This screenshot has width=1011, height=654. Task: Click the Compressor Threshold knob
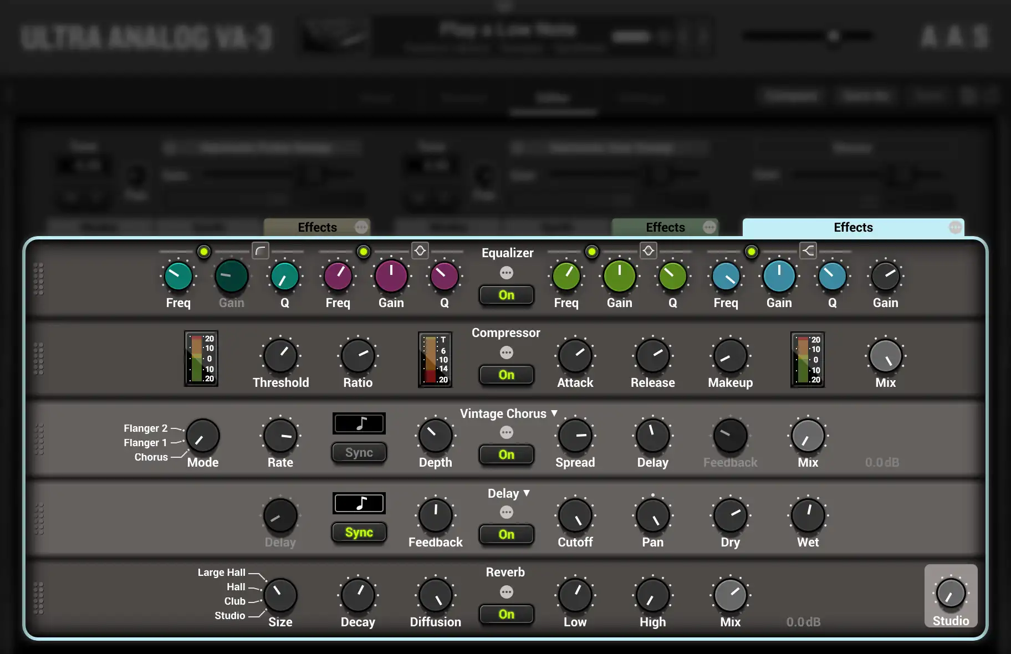pyautogui.click(x=280, y=356)
